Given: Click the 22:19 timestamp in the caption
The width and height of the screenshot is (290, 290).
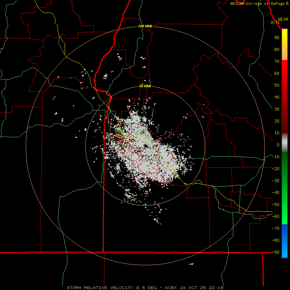Looking at the screenshot, I should [x=216, y=288].
